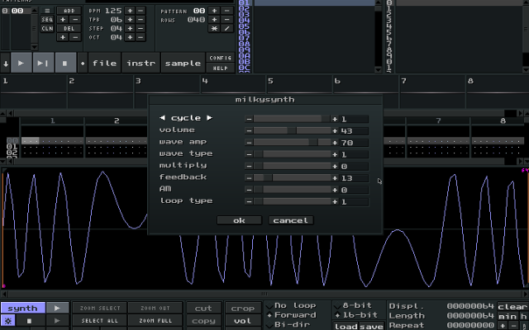Image resolution: width=529 pixels, height=330 pixels.
Task: Click the CLN button
Action: 47,28
